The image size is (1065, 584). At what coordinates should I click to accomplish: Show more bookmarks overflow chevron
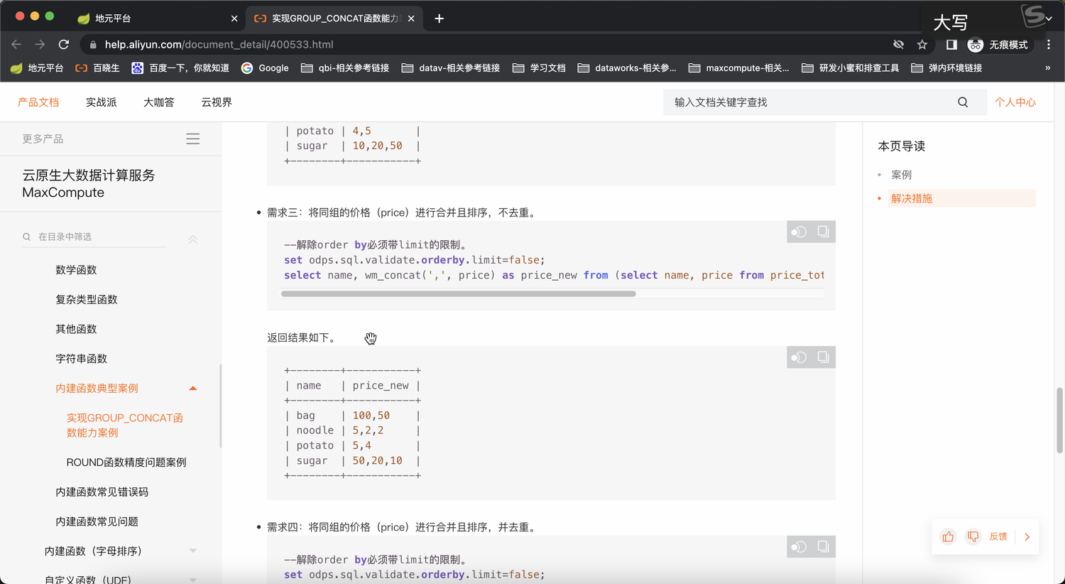click(x=1047, y=68)
